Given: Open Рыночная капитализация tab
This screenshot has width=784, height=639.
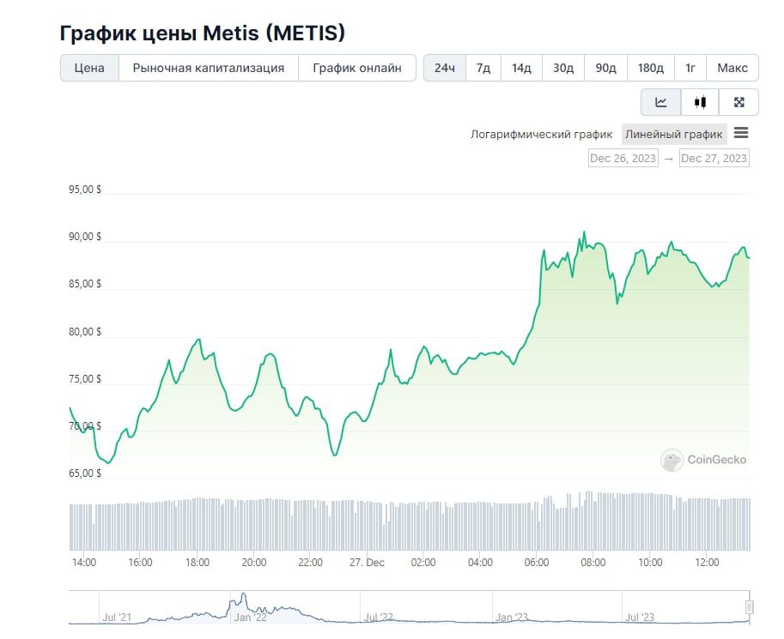Looking at the screenshot, I should pos(208,68).
